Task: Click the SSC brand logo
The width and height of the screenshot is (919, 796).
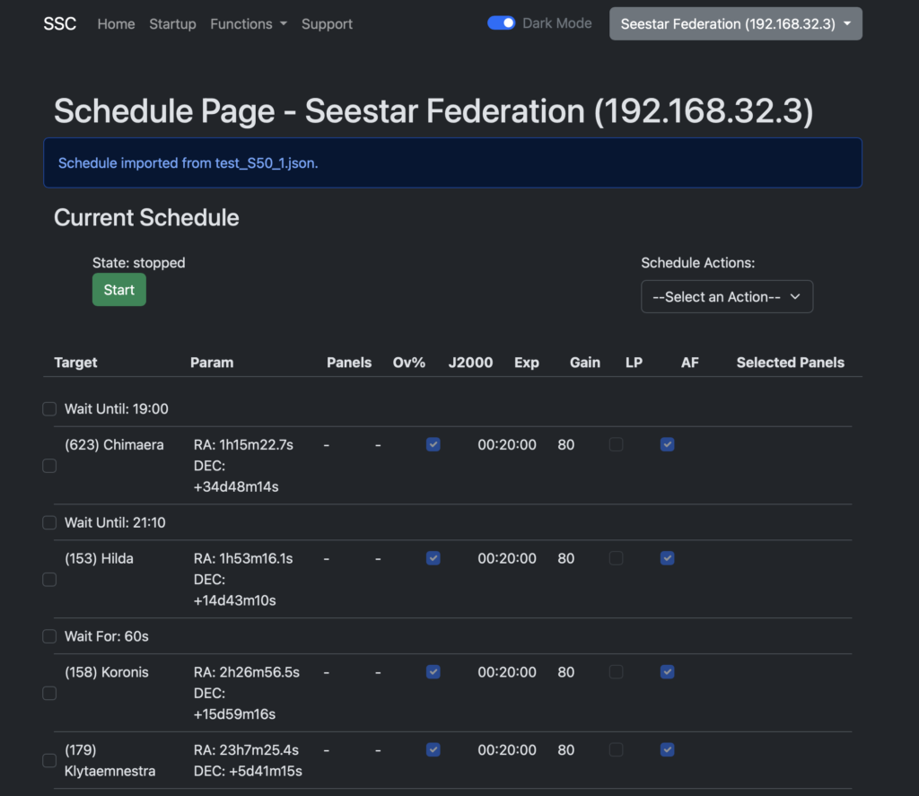Action: [60, 24]
